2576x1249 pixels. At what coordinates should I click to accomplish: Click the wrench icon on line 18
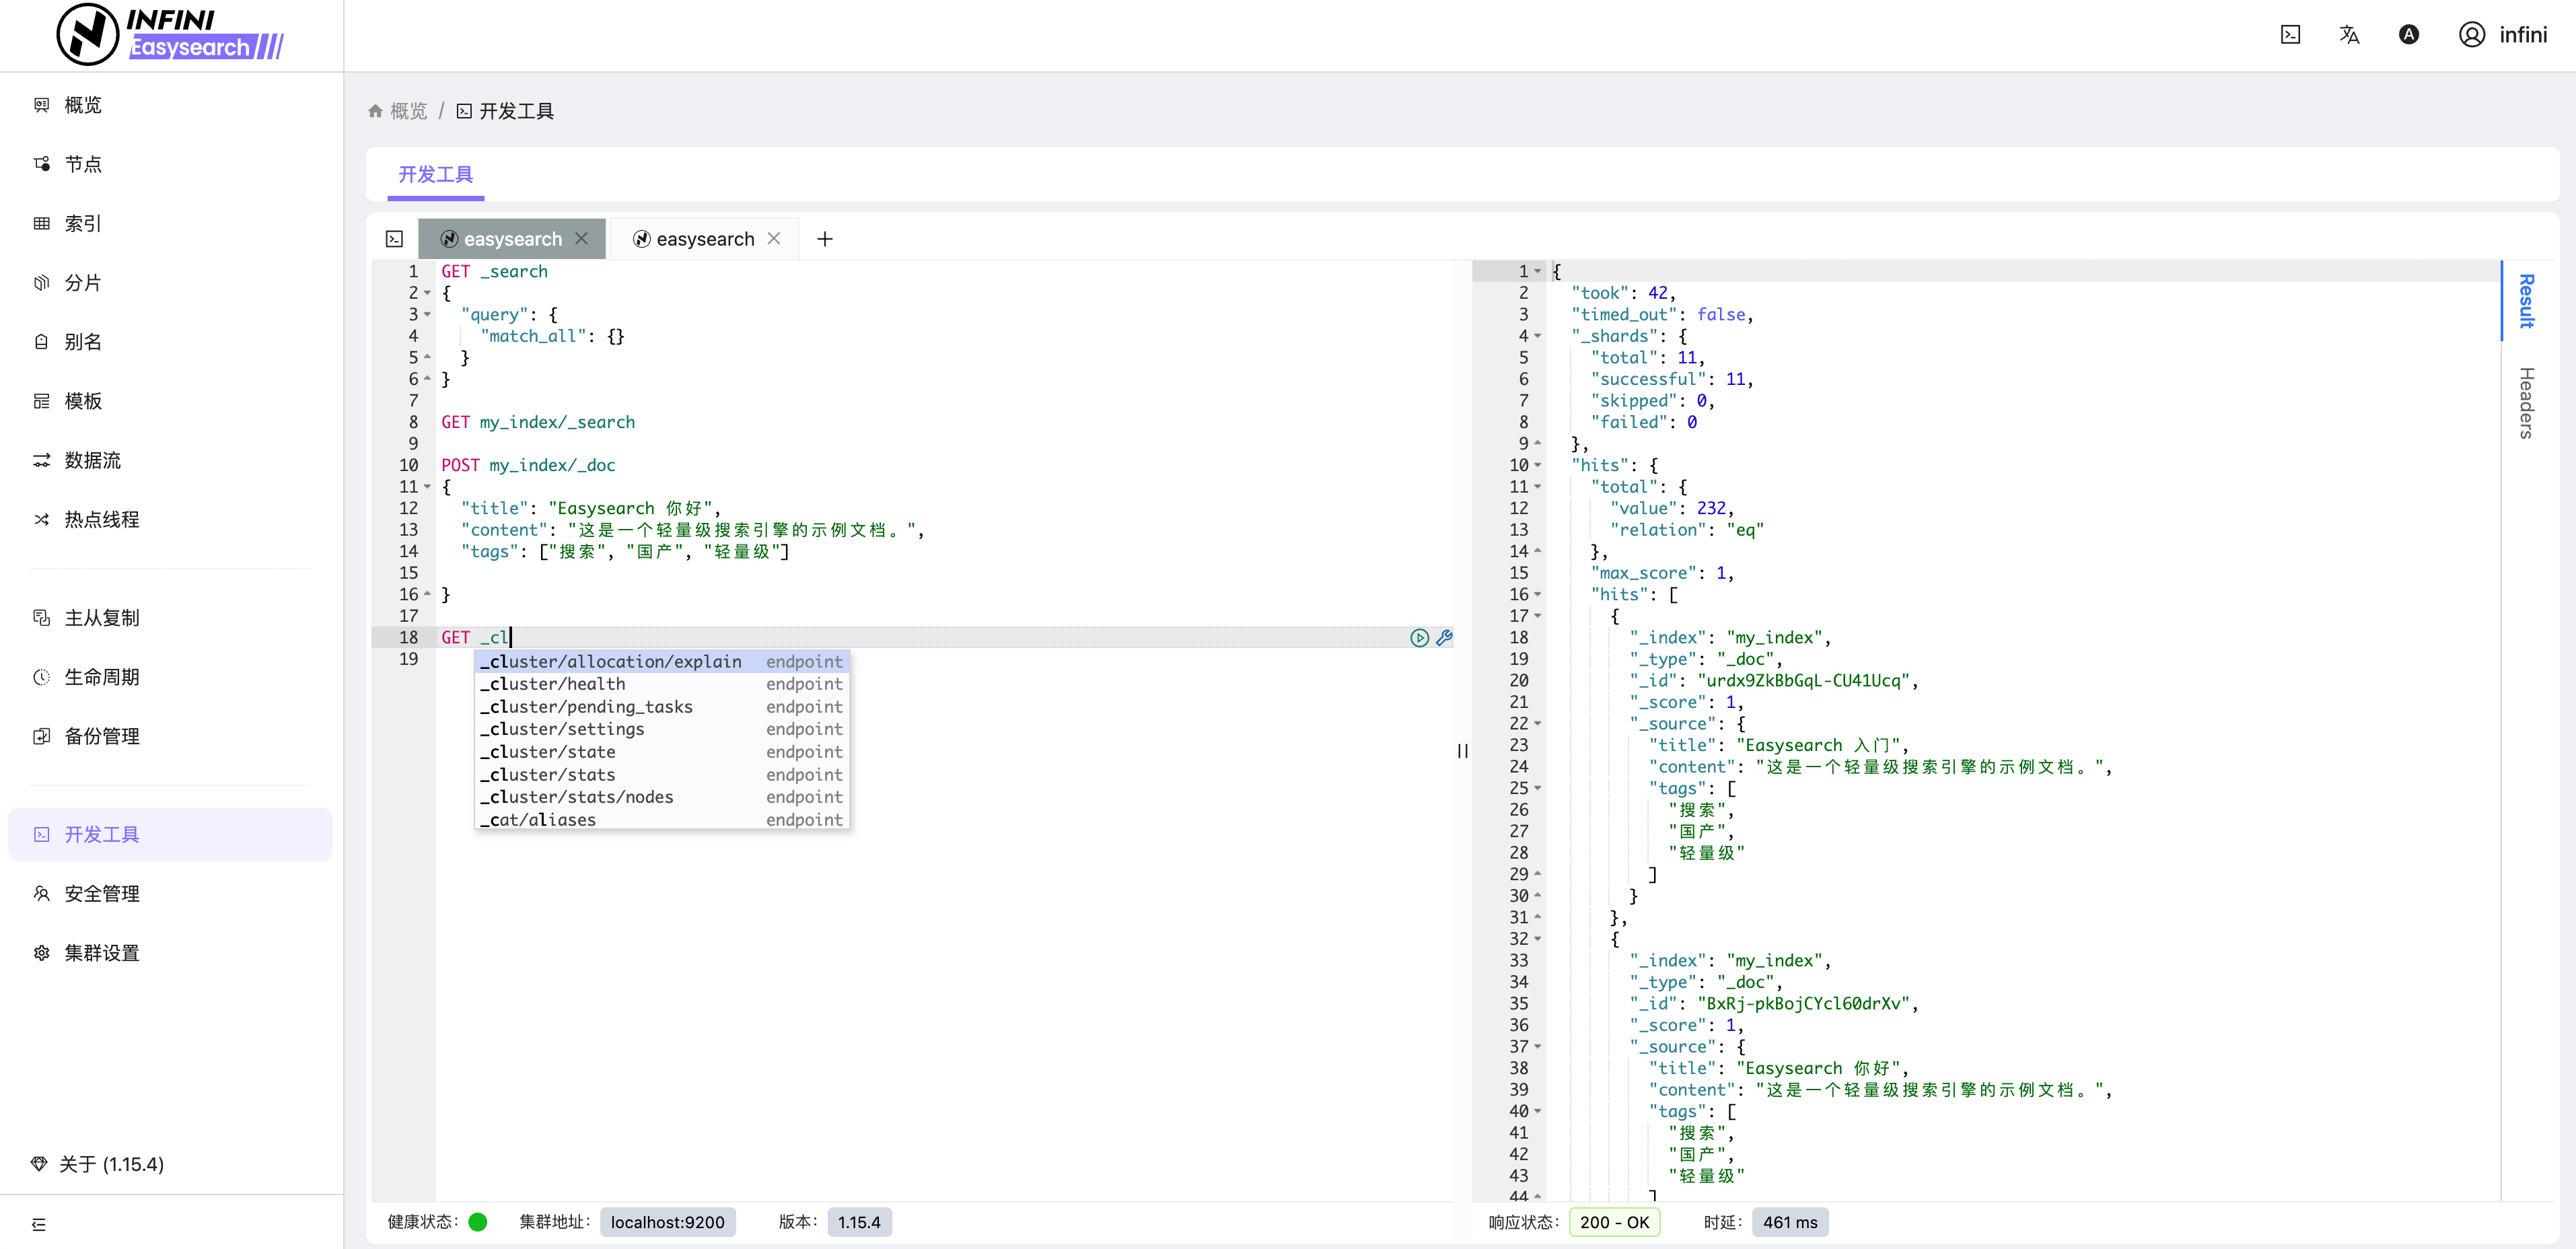1444,638
